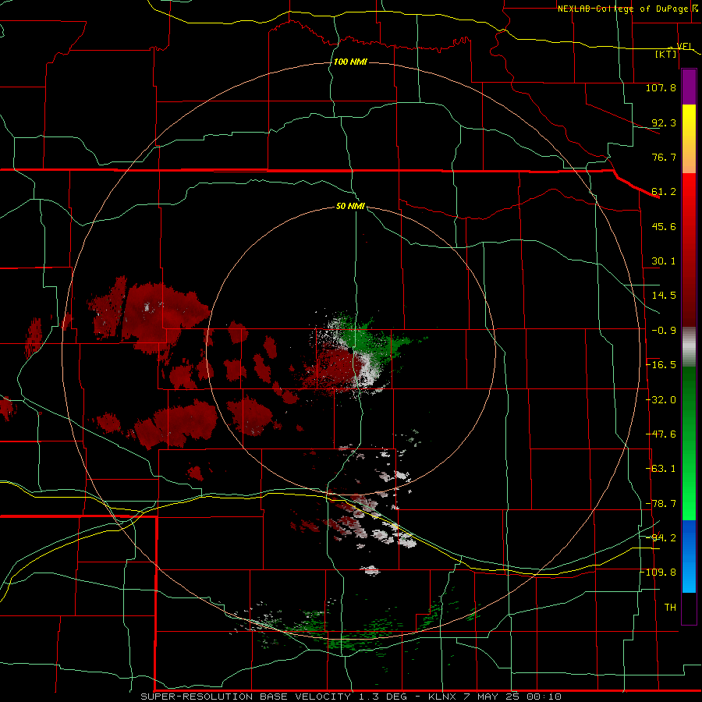The width and height of the screenshot is (702, 702).
Task: Click the TH label on color scale
Action: (670, 607)
